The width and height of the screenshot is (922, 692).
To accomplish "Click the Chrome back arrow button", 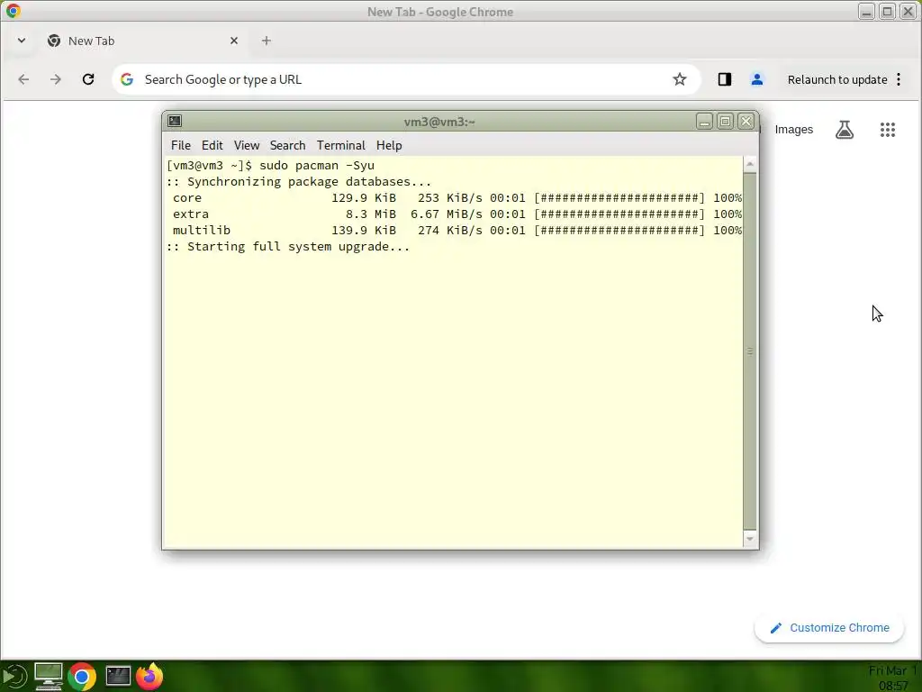I will tap(23, 79).
